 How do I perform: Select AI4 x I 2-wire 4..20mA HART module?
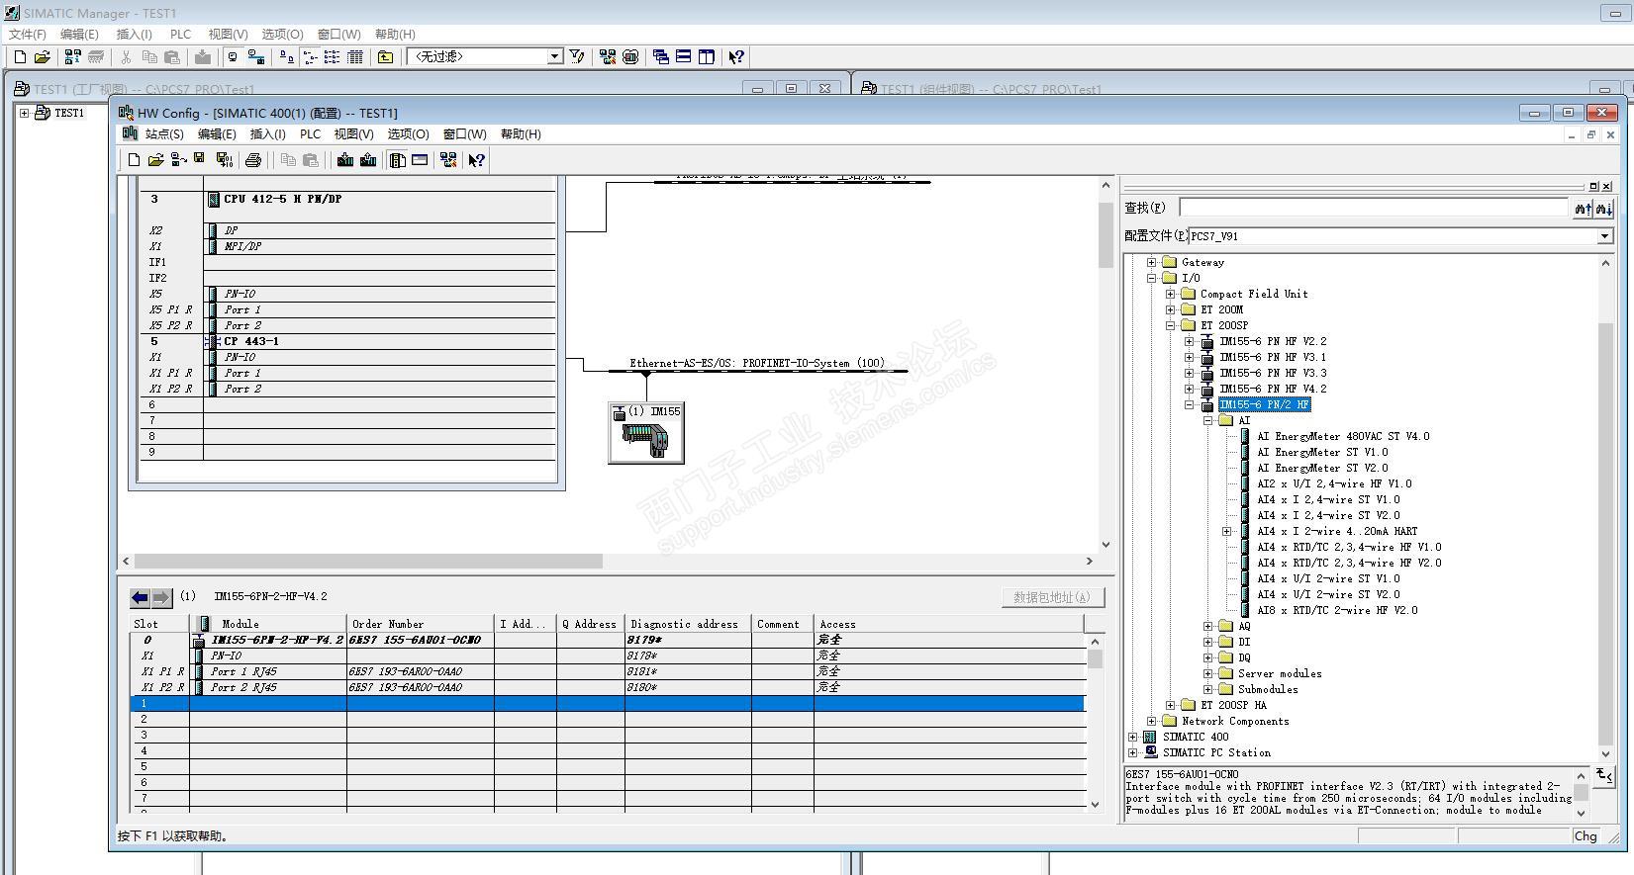[1336, 531]
